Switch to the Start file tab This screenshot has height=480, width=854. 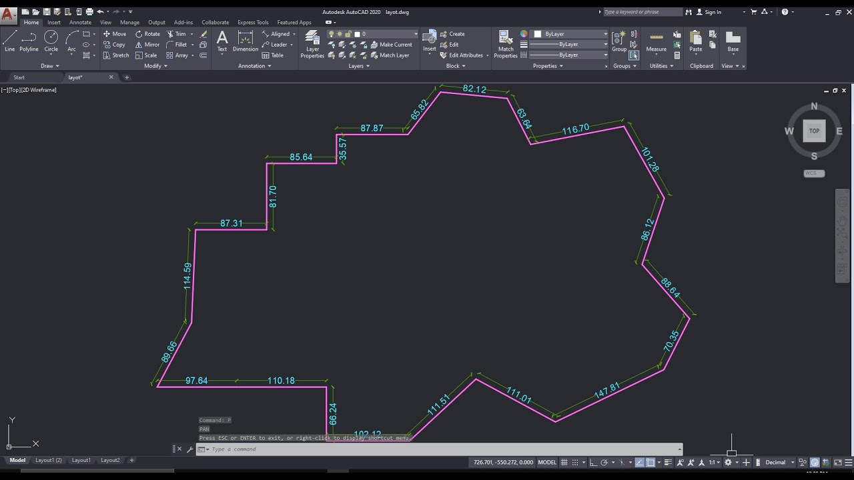[19, 77]
